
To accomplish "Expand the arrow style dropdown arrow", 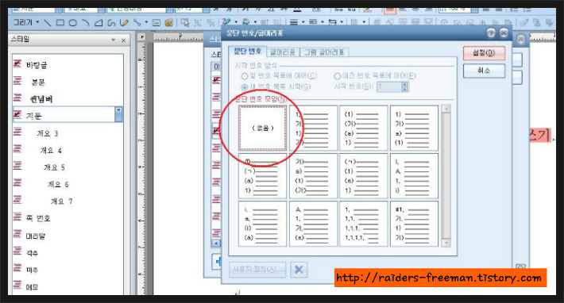I will 342,22.
